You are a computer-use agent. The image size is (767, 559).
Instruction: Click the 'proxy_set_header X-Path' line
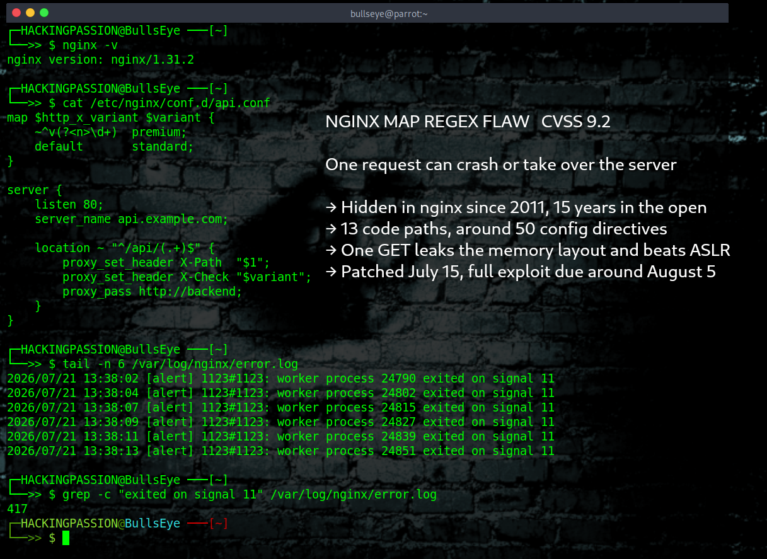click(x=166, y=263)
